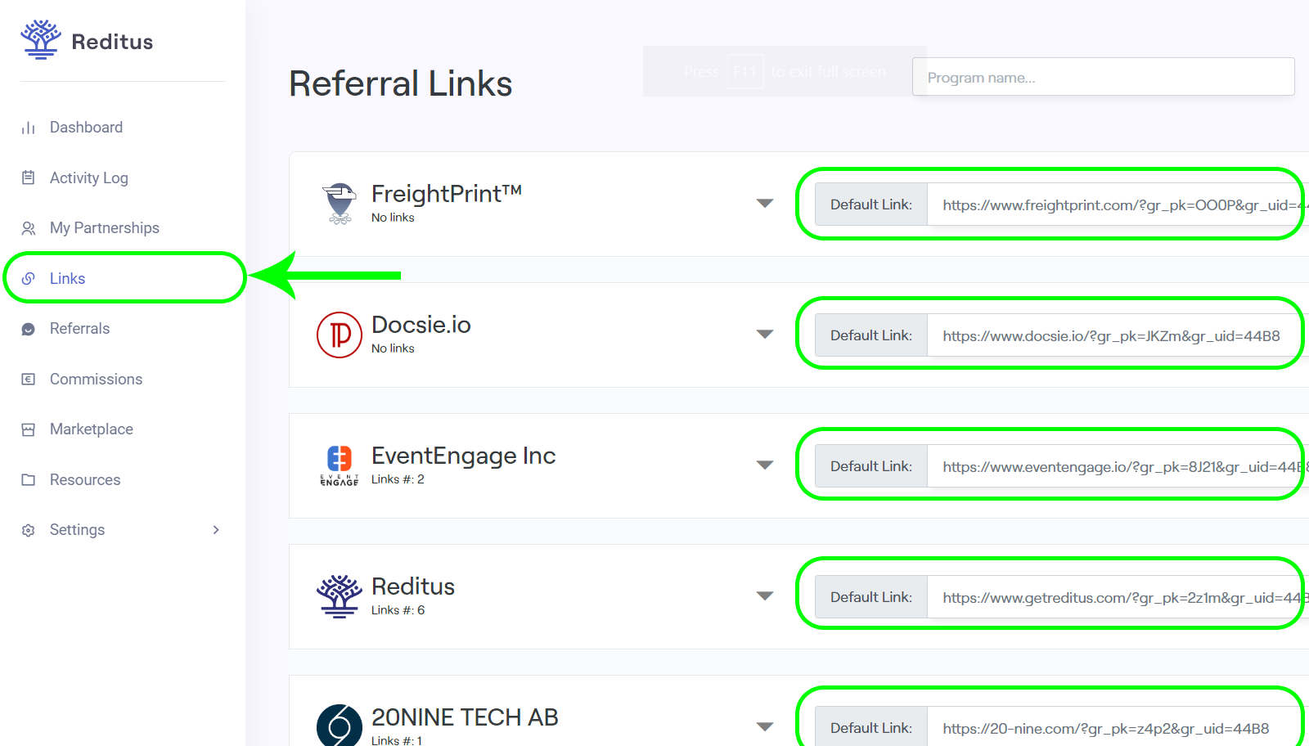Click the Settings gear icon

[29, 530]
